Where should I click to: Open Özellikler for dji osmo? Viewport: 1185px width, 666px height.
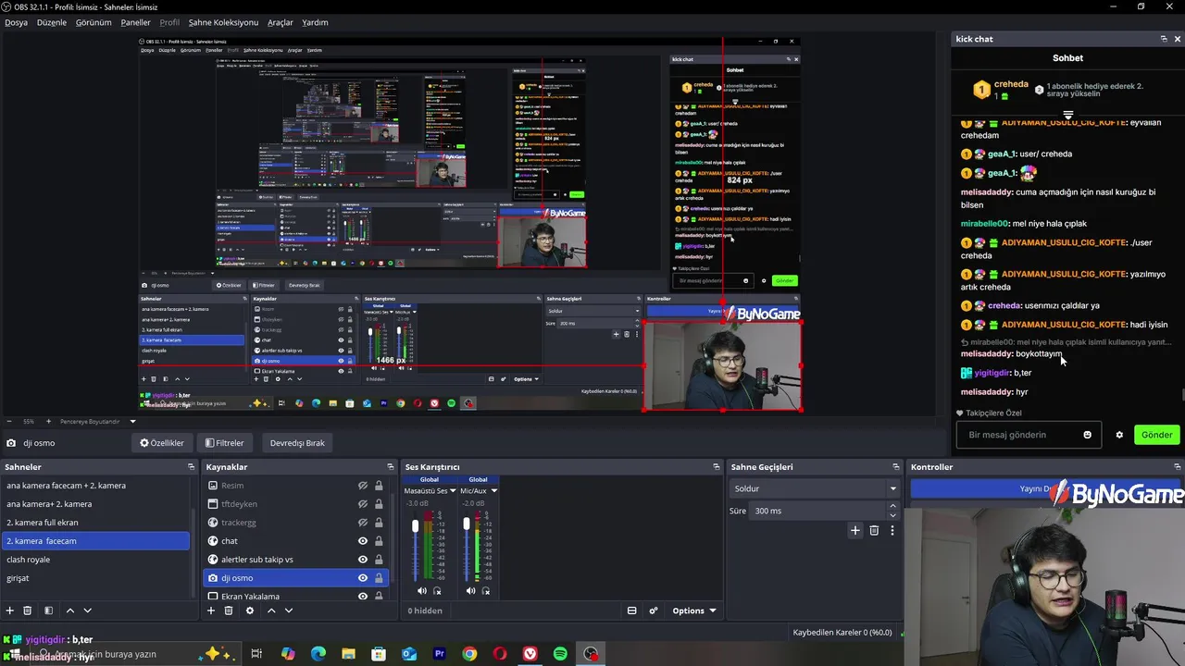pyautogui.click(x=162, y=443)
